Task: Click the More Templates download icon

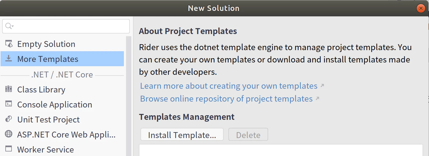Action: [9, 58]
